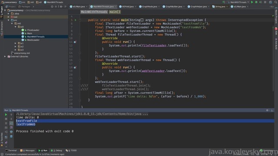Image resolution: width=278 pixels, height=156 pixels.
Task: Switch Project panel to Packages view
Action: [24, 6]
